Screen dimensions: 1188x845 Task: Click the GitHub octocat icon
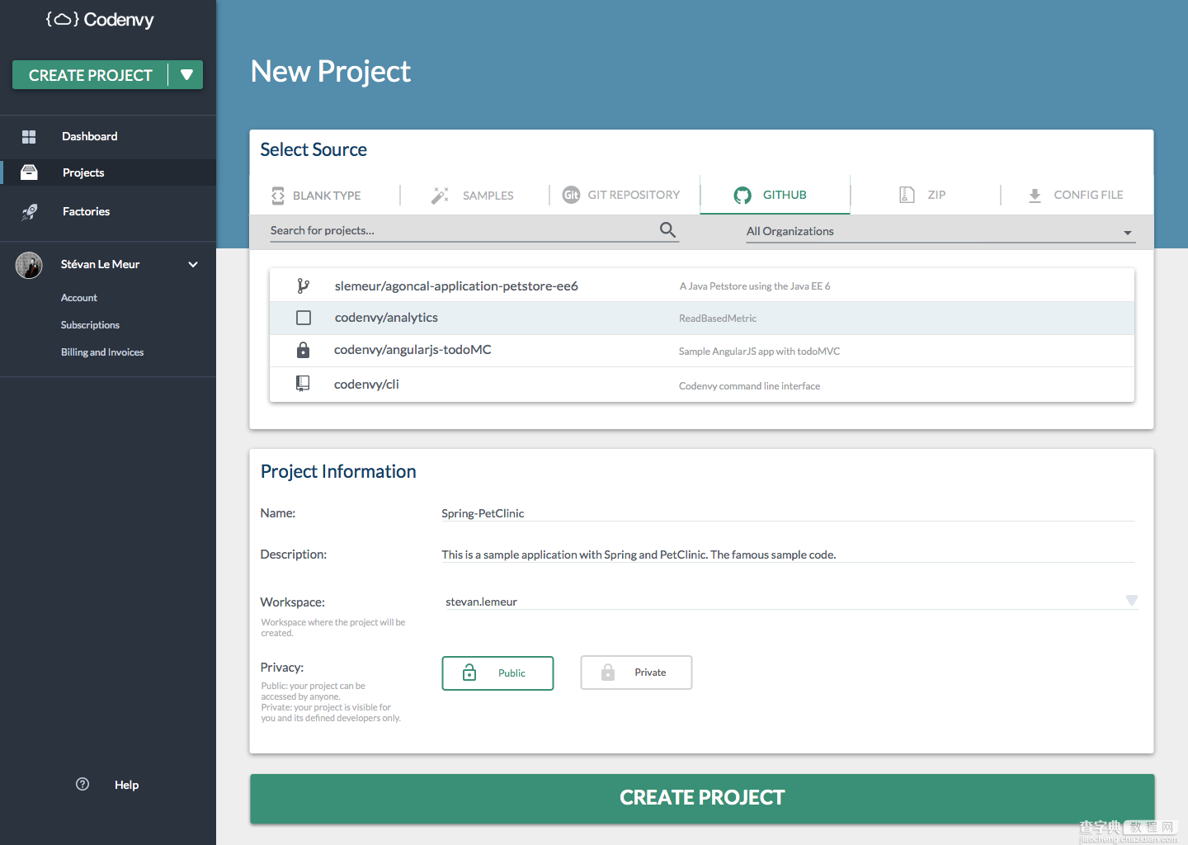click(742, 195)
